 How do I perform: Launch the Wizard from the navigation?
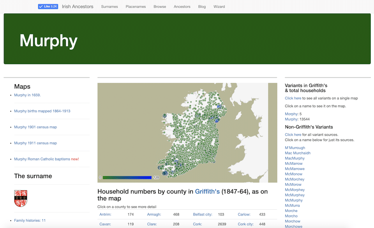tap(219, 7)
